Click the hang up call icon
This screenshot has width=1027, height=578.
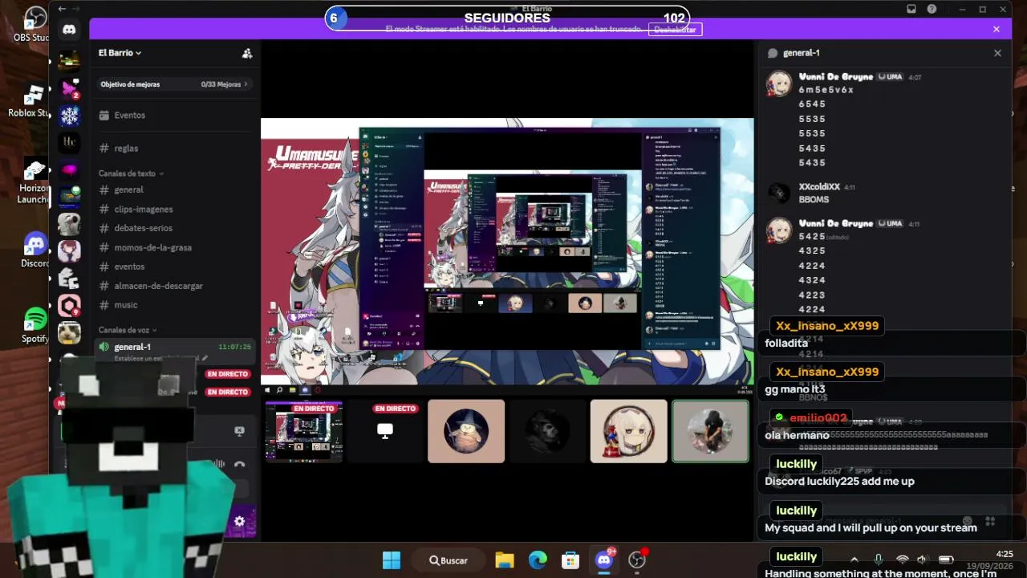click(x=239, y=464)
